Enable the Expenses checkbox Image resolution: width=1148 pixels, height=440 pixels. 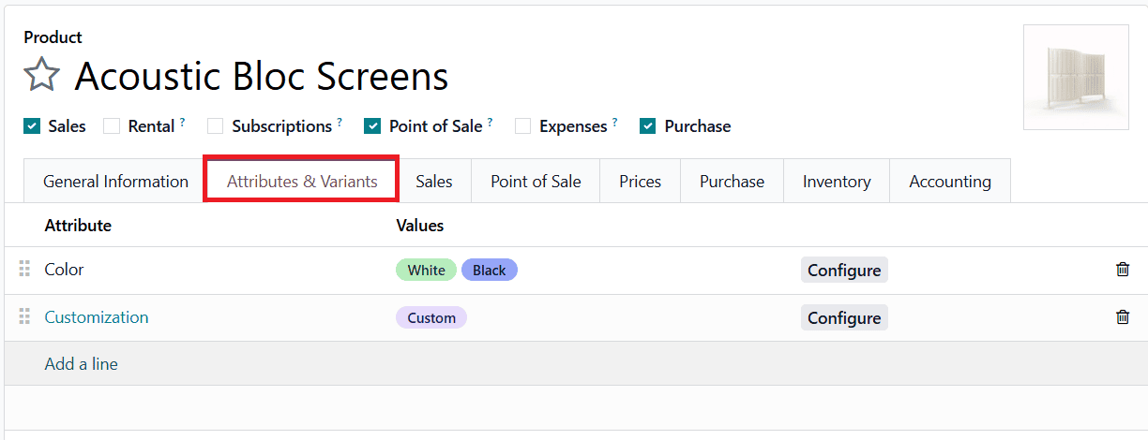[x=522, y=126]
